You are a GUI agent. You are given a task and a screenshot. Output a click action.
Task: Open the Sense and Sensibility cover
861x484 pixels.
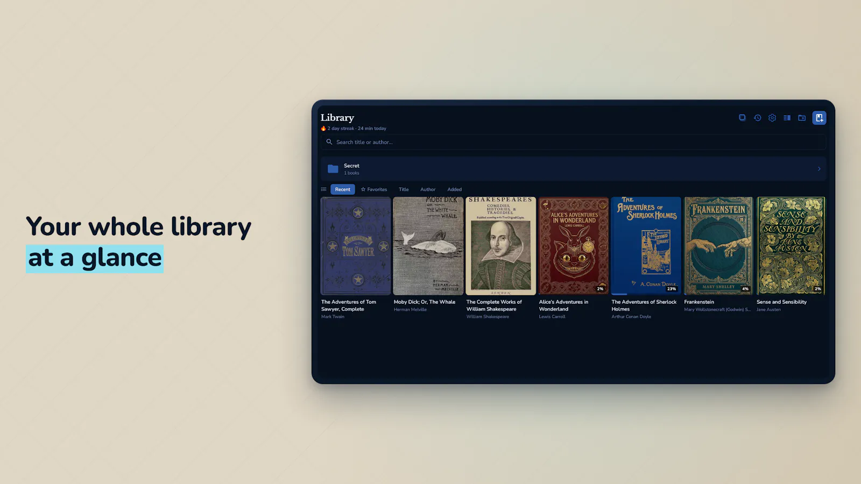[x=791, y=246]
